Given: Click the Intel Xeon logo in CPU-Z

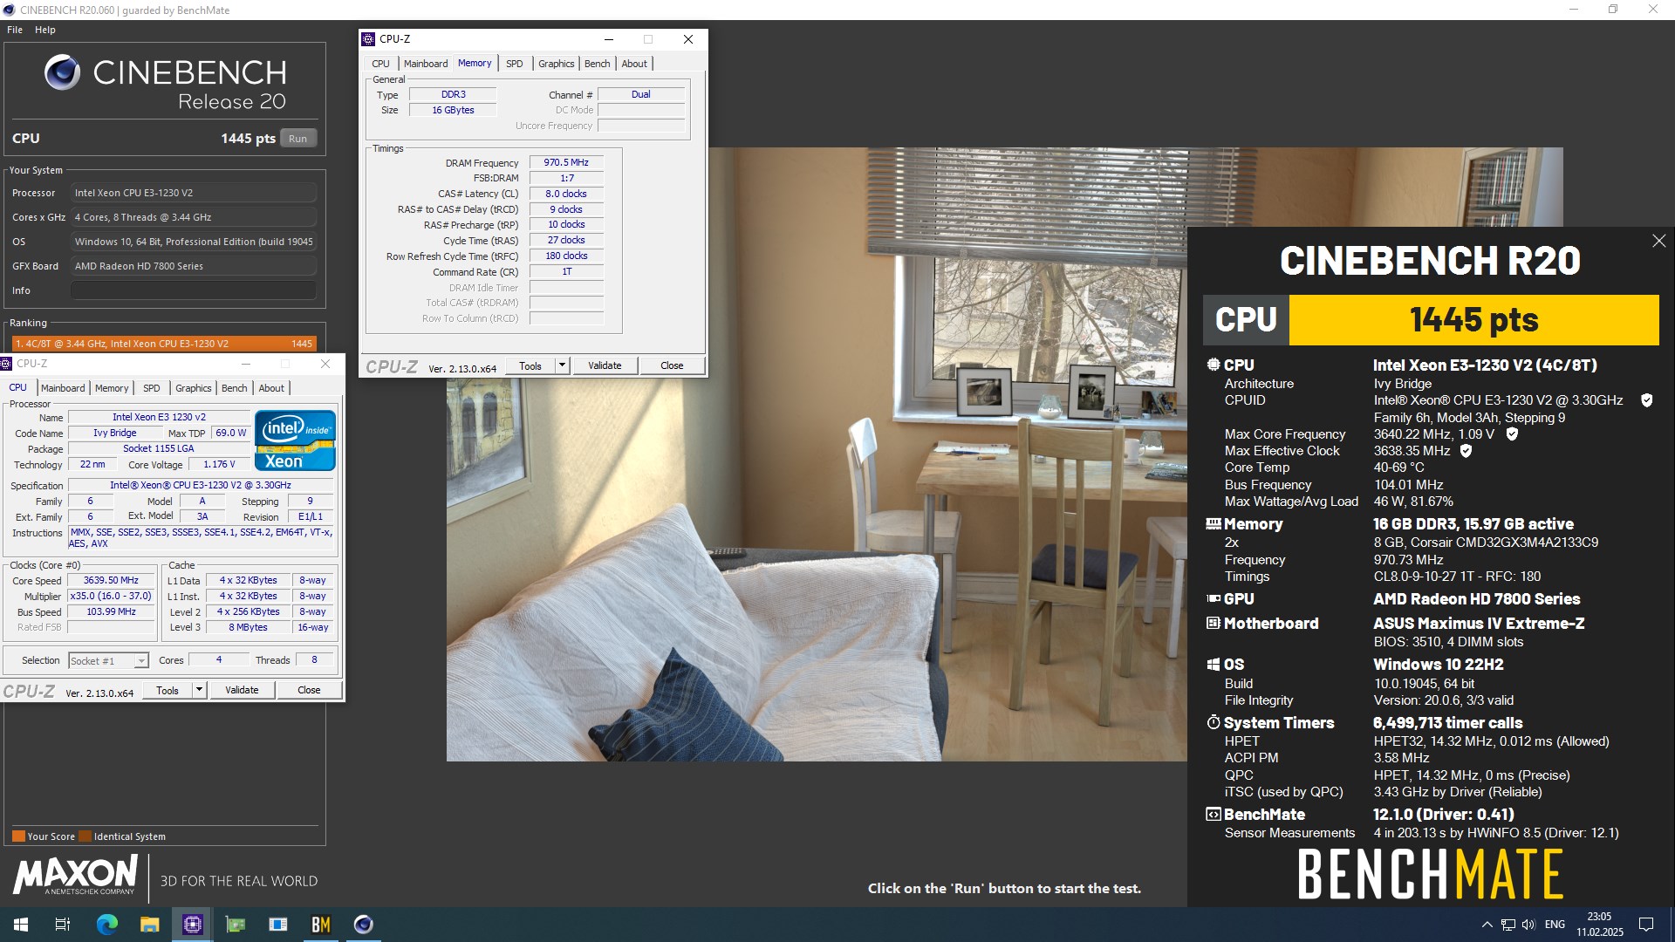Looking at the screenshot, I should click(x=295, y=440).
